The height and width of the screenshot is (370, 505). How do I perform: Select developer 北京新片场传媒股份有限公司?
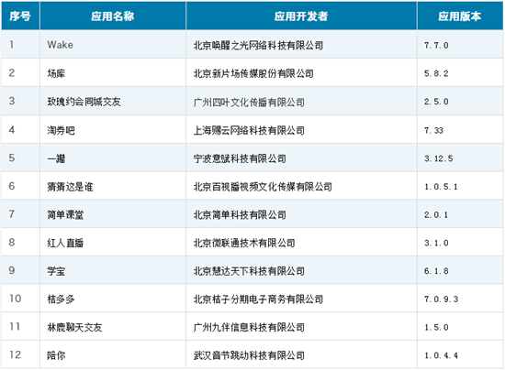[x=253, y=73]
